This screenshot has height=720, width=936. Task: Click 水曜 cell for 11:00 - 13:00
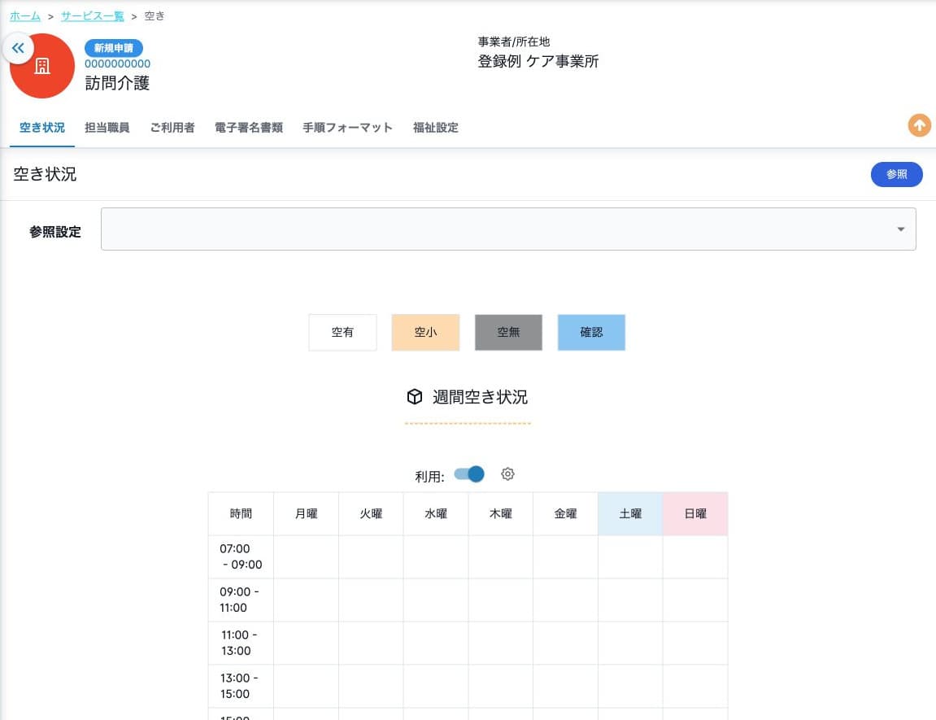[x=436, y=643]
